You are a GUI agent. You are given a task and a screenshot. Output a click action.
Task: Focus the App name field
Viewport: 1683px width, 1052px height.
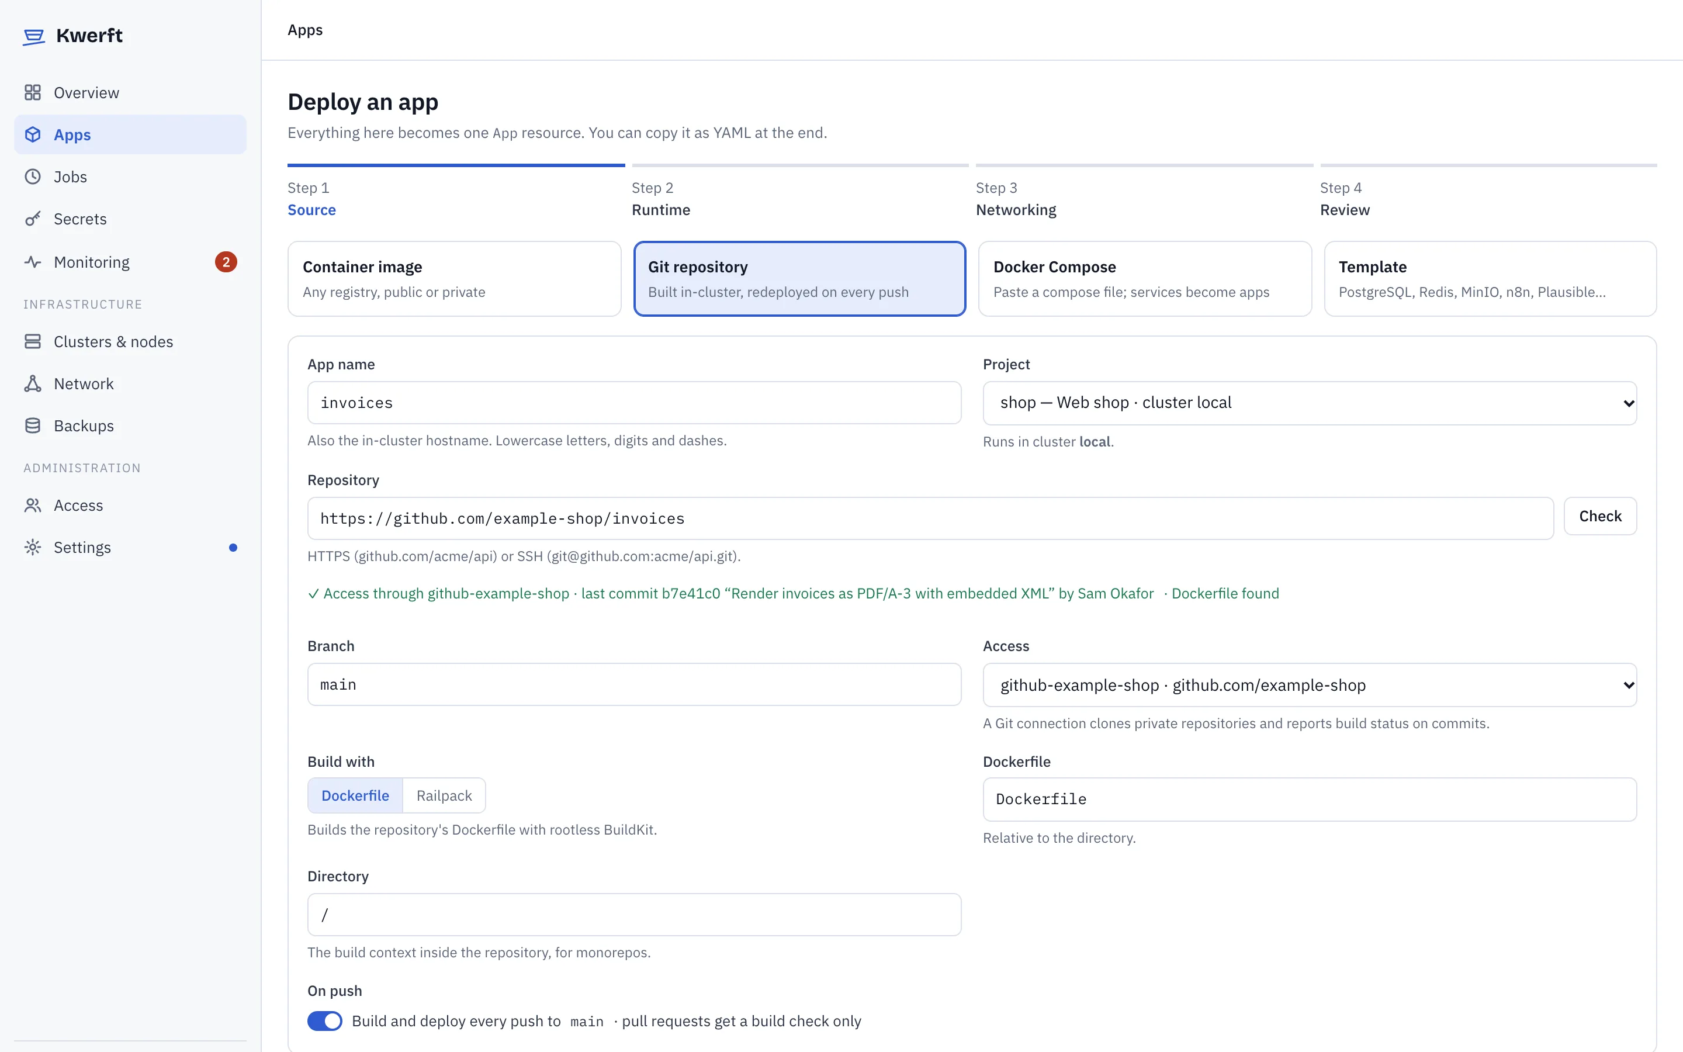(x=634, y=403)
